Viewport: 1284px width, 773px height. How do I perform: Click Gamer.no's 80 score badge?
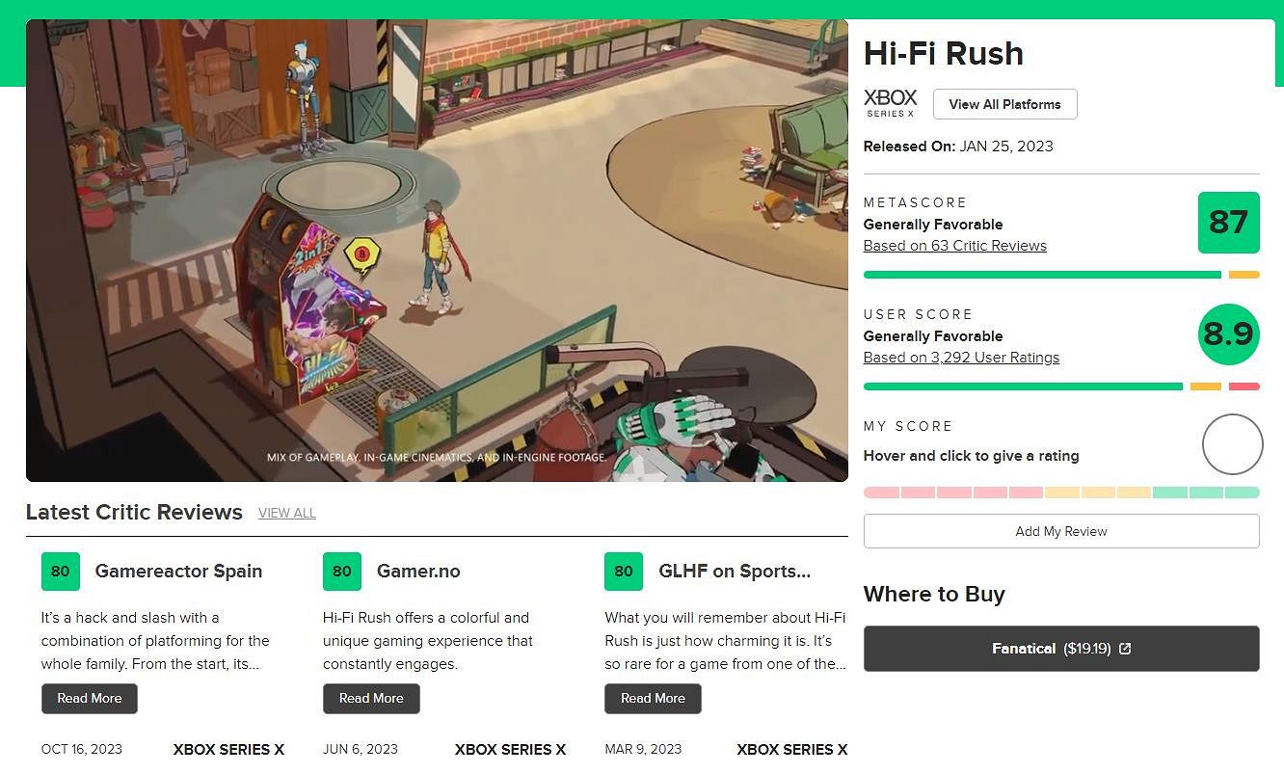click(342, 572)
